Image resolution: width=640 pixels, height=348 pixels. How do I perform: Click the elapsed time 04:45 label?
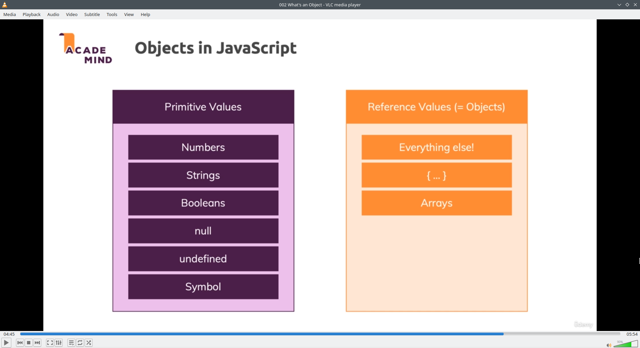click(9, 334)
